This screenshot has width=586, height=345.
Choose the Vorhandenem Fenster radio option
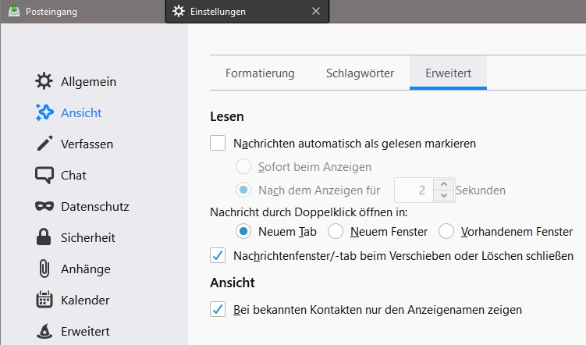coord(446,231)
